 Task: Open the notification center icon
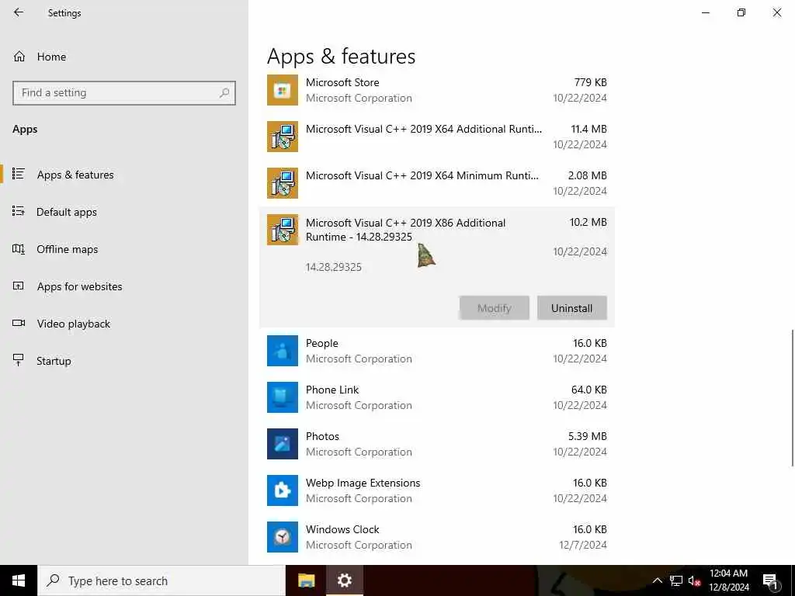pos(770,582)
